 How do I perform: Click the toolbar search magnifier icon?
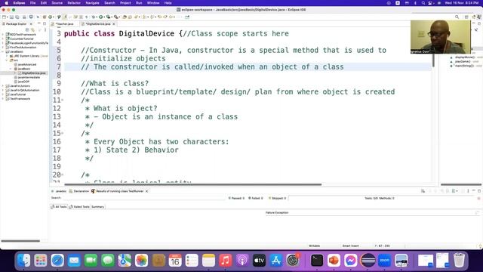point(457,17)
